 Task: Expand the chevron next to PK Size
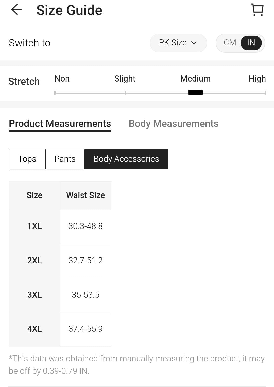tap(194, 43)
